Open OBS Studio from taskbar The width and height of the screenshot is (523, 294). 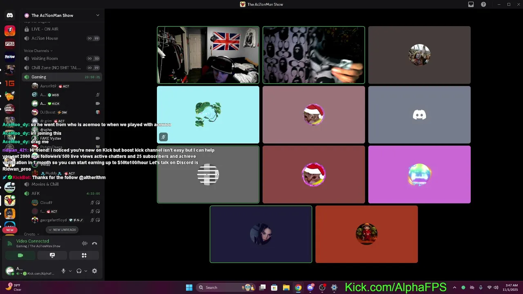322,287
